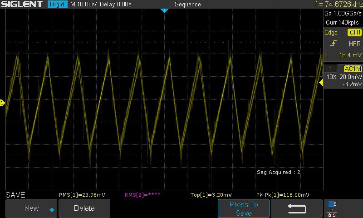Click the SAVE menu title
The height and width of the screenshot is (218, 363).
pos(15,195)
